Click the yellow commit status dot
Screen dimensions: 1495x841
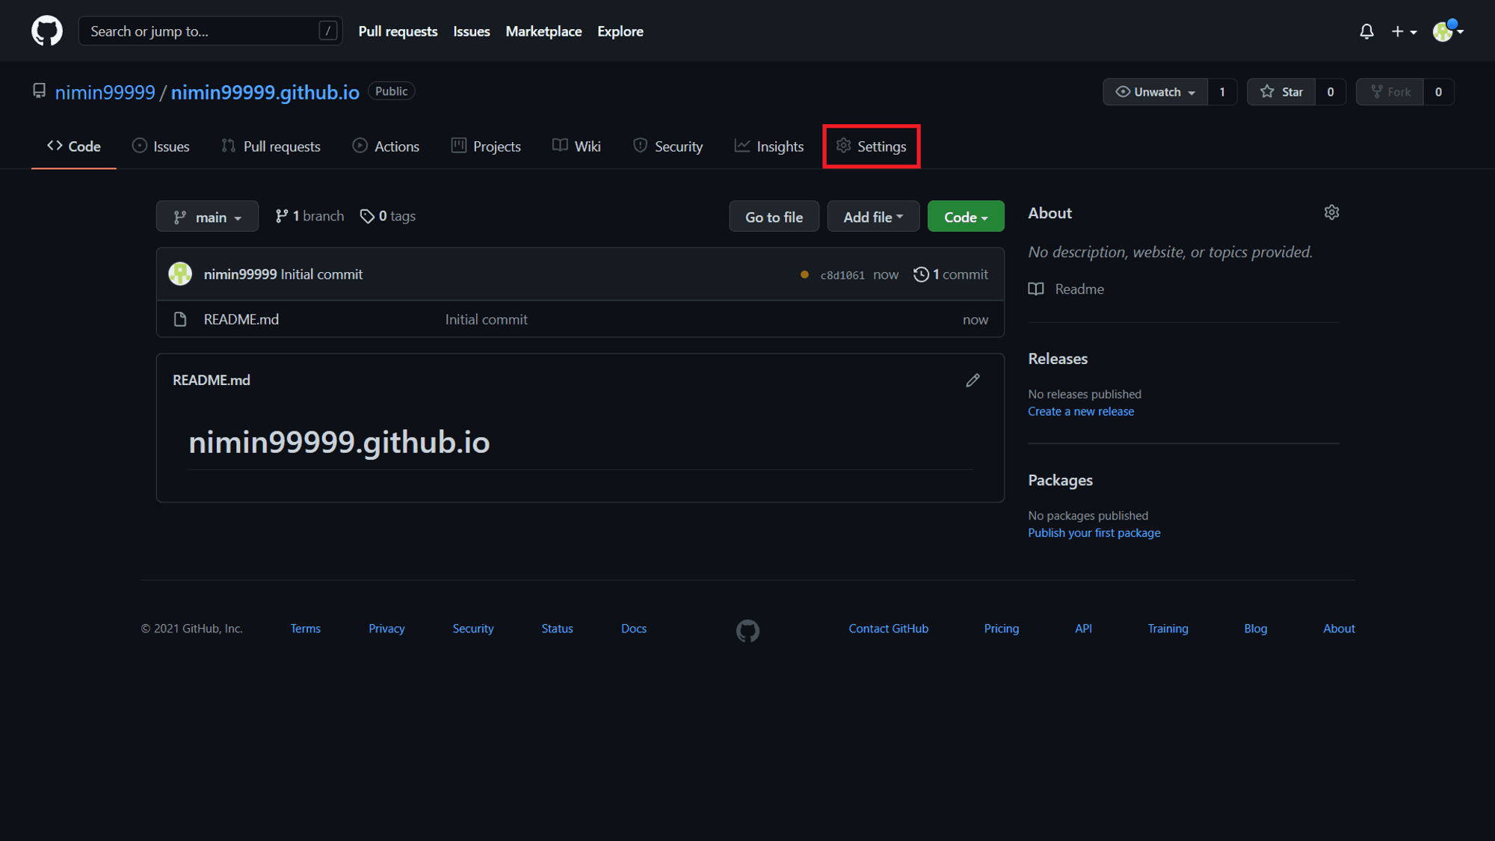pos(804,275)
